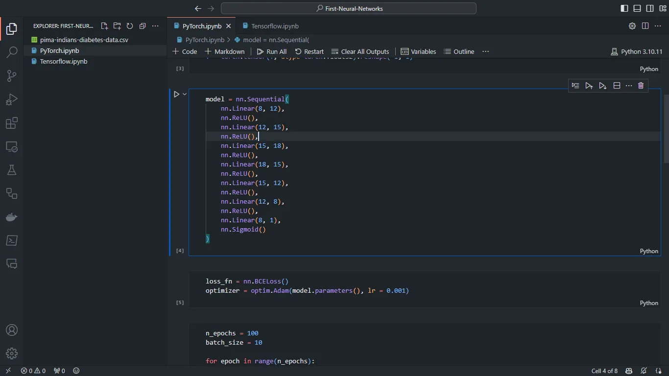Click Run All in notebook toolbar
The height and width of the screenshot is (376, 669).
tap(272, 51)
